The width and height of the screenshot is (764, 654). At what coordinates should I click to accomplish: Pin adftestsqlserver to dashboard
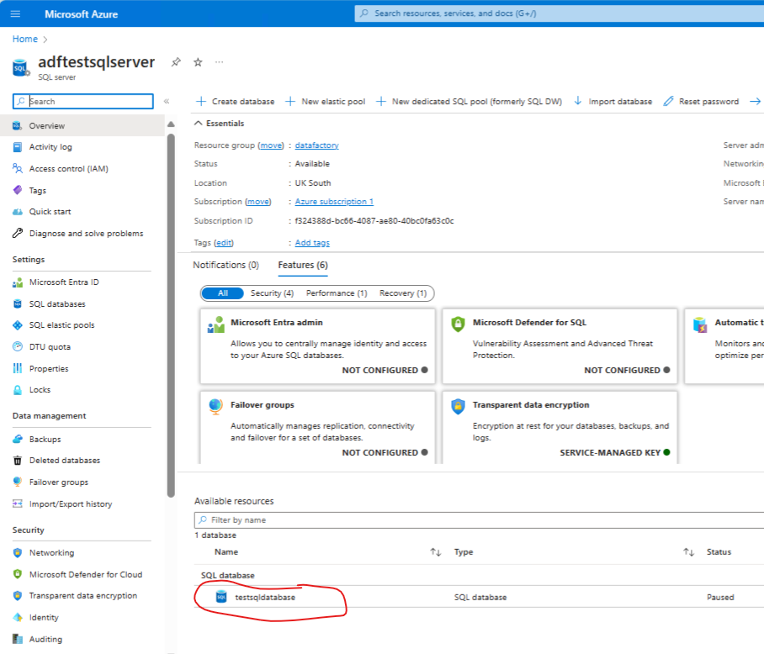(x=176, y=62)
